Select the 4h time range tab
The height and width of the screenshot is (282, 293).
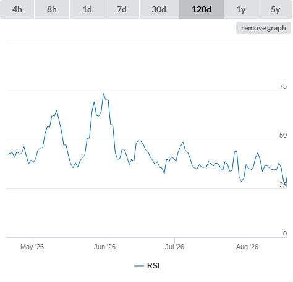pyautogui.click(x=17, y=9)
